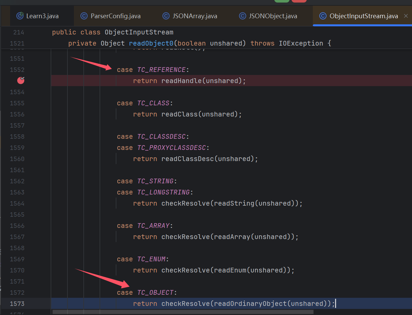This screenshot has width=412, height=315.
Task: Click the TC_CLASS constant
Action: [x=153, y=103]
